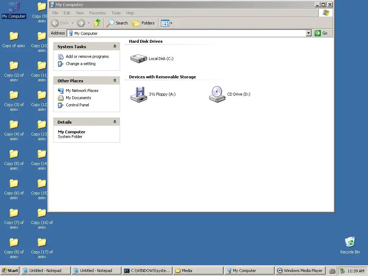
Task: Select the Copy (2) of asex folder
Action: (14, 72)
